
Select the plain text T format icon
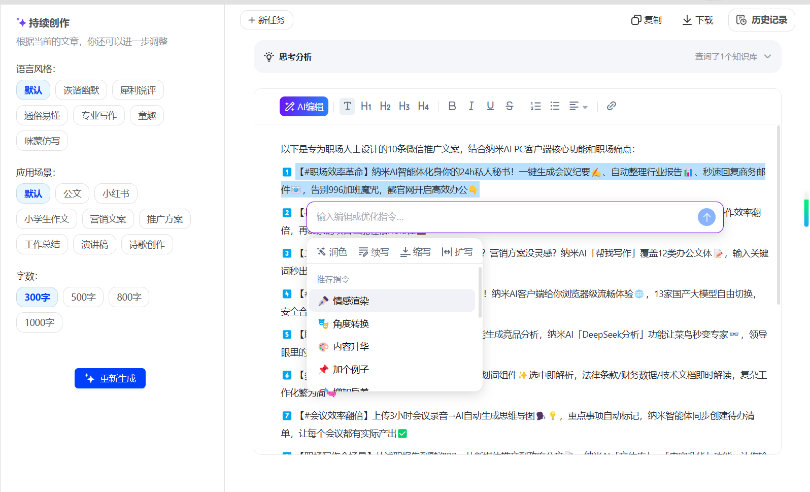coord(347,106)
